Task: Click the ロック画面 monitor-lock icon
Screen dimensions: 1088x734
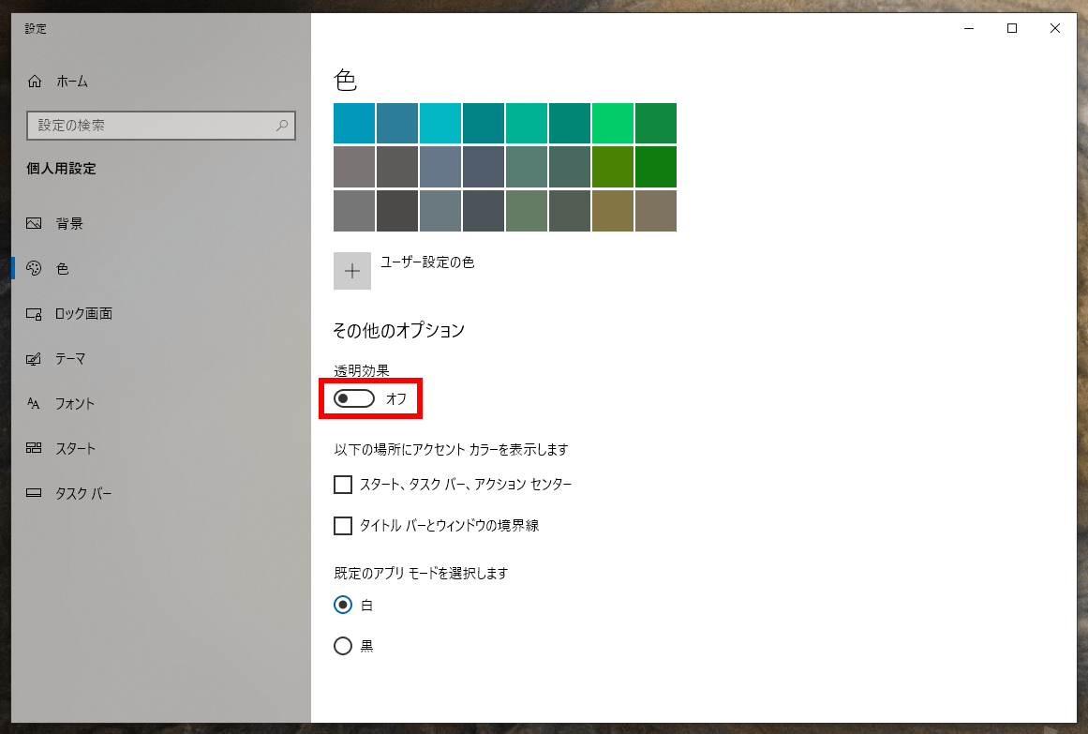Action: click(x=34, y=314)
